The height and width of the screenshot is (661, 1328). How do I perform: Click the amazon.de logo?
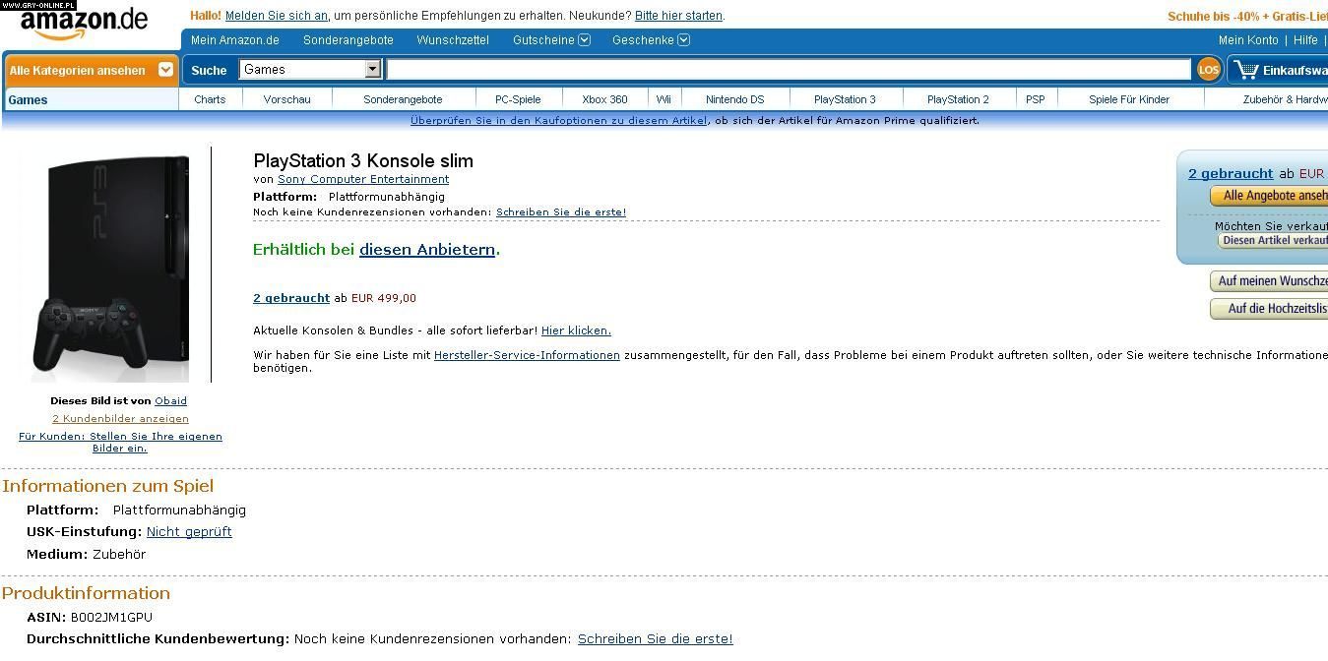[85, 23]
